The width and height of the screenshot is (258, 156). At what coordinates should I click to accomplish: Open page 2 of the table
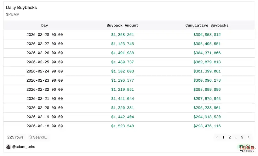click(229, 137)
